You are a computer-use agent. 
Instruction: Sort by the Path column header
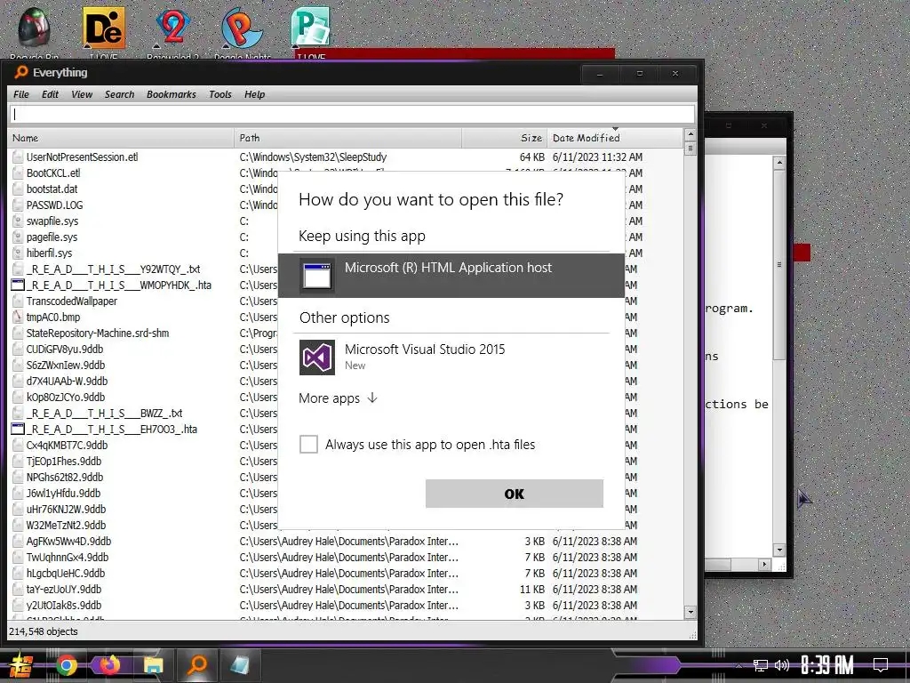348,138
